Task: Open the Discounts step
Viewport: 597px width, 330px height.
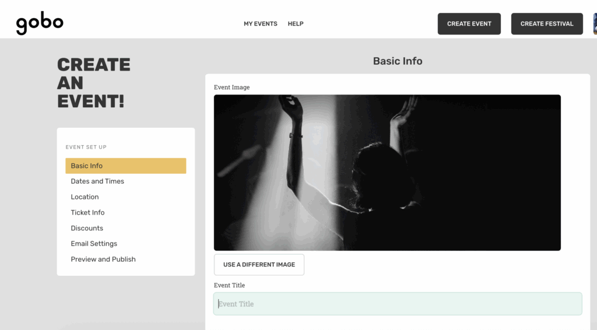Action: (87, 228)
